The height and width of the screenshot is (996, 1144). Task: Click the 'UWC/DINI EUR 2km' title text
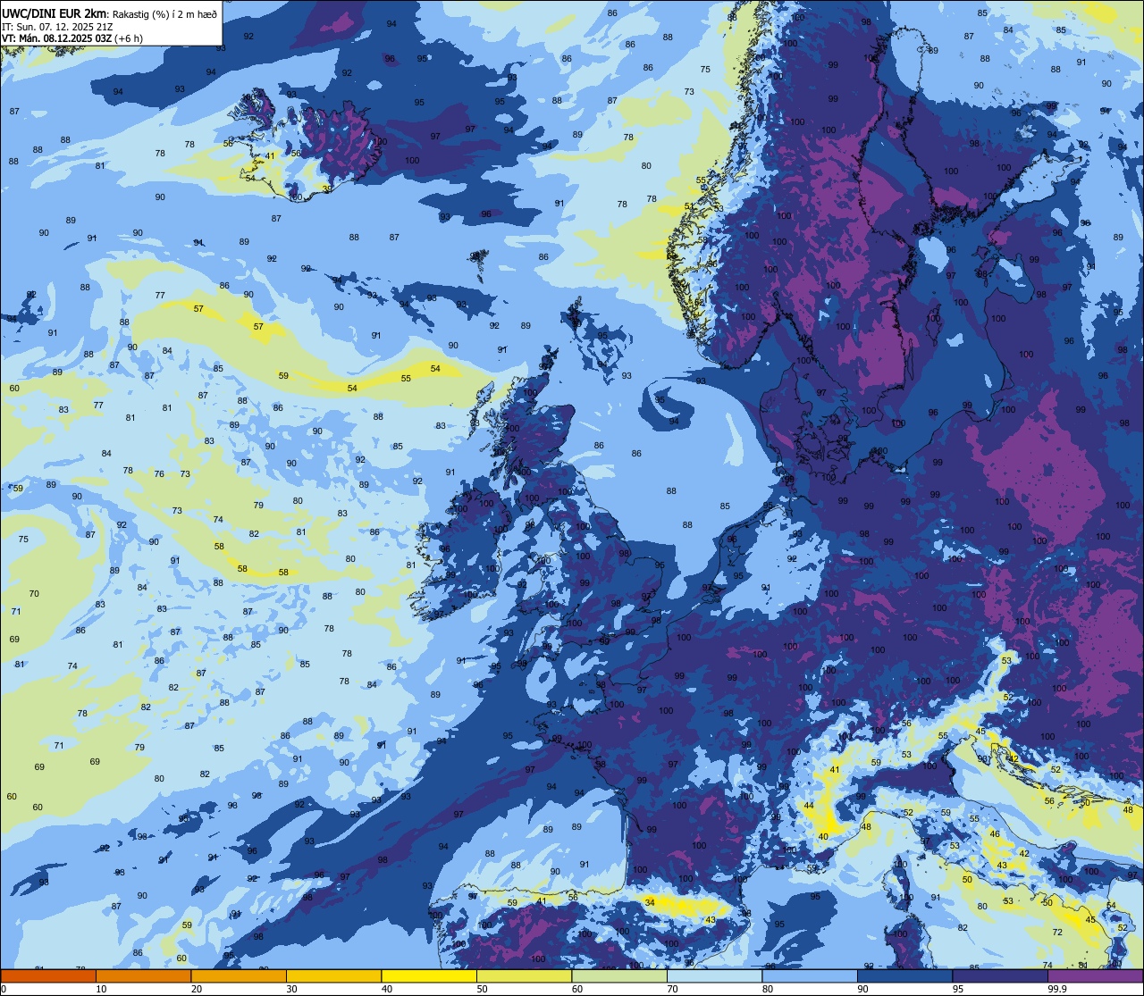coord(55,13)
